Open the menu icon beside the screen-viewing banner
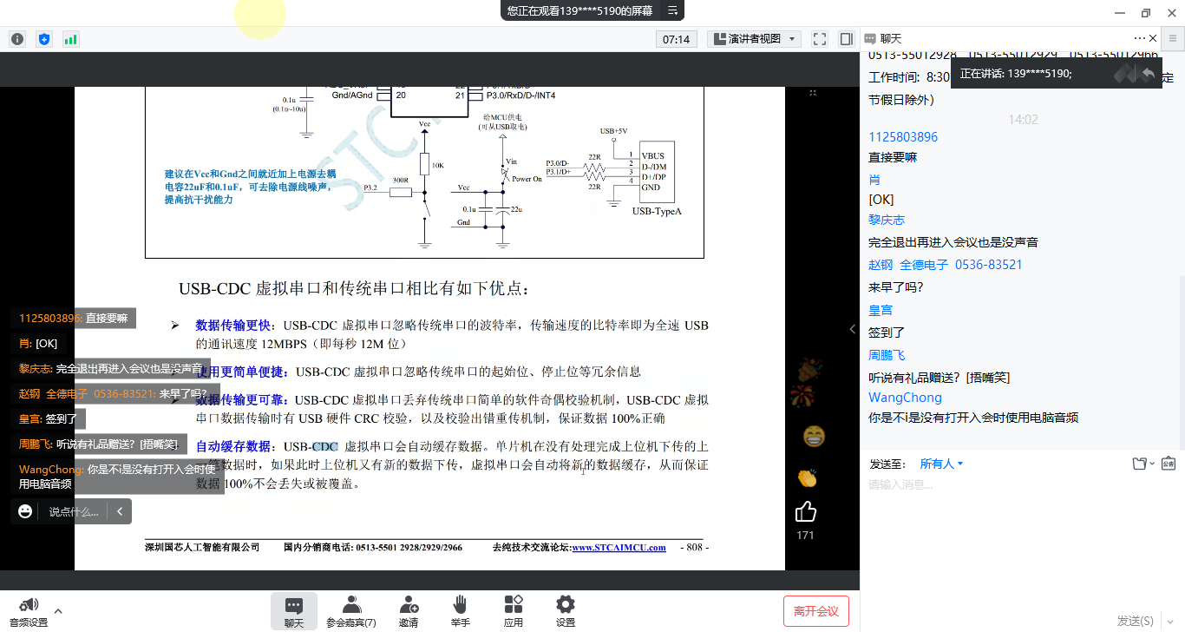The width and height of the screenshot is (1185, 632). [672, 10]
